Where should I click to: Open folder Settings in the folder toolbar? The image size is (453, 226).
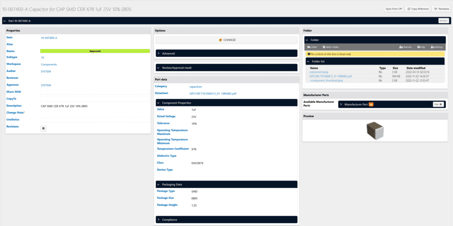[437, 47]
